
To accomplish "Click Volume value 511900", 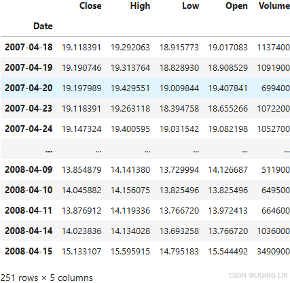I will point(276,170).
